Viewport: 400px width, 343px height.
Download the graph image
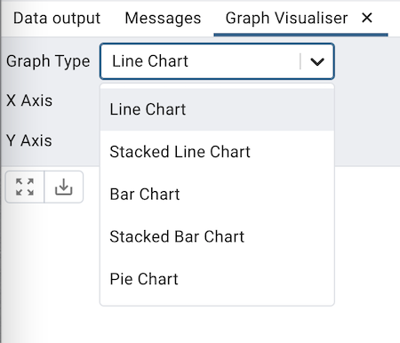tap(64, 187)
